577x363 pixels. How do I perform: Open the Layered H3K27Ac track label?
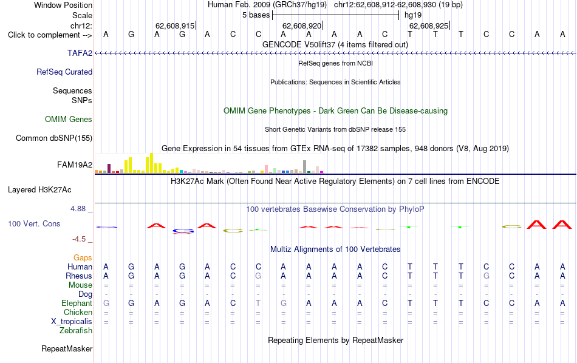coord(39,190)
